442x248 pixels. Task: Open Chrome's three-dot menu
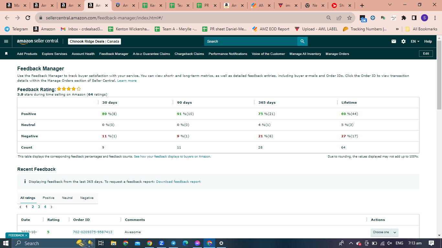pyautogui.click(x=435, y=18)
